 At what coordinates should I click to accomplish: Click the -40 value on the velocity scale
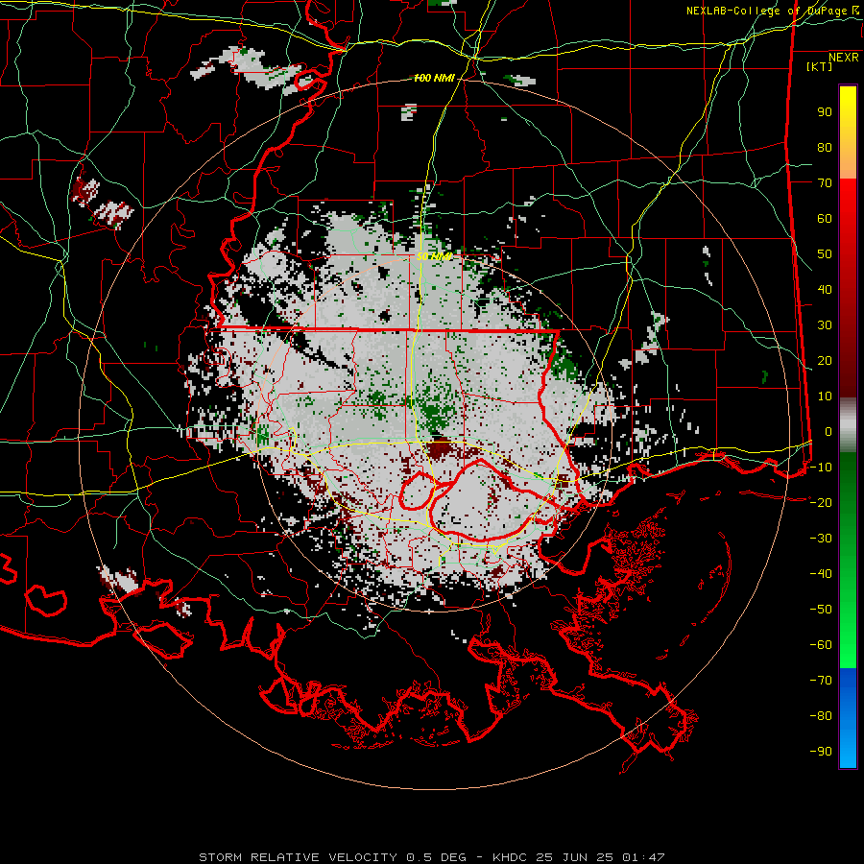pos(821,574)
